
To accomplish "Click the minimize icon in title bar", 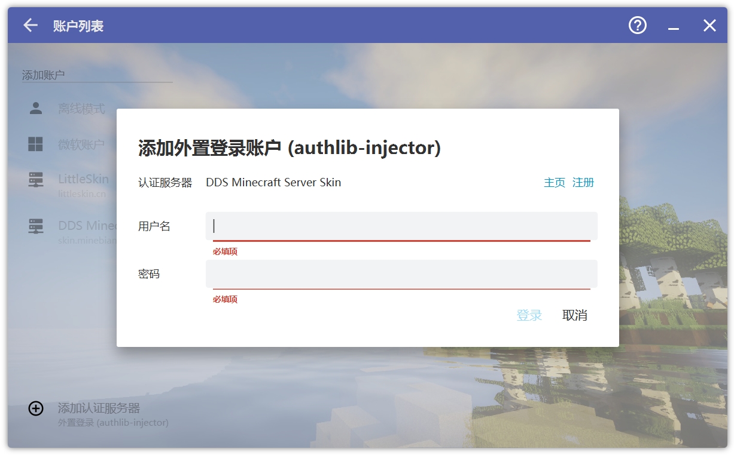I will click(673, 25).
